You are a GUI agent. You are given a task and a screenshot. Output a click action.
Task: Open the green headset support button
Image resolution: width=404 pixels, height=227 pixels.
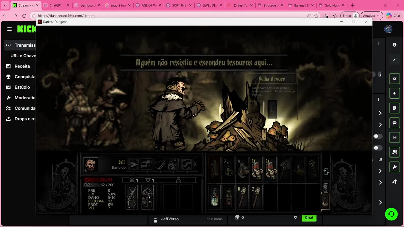coord(391,214)
